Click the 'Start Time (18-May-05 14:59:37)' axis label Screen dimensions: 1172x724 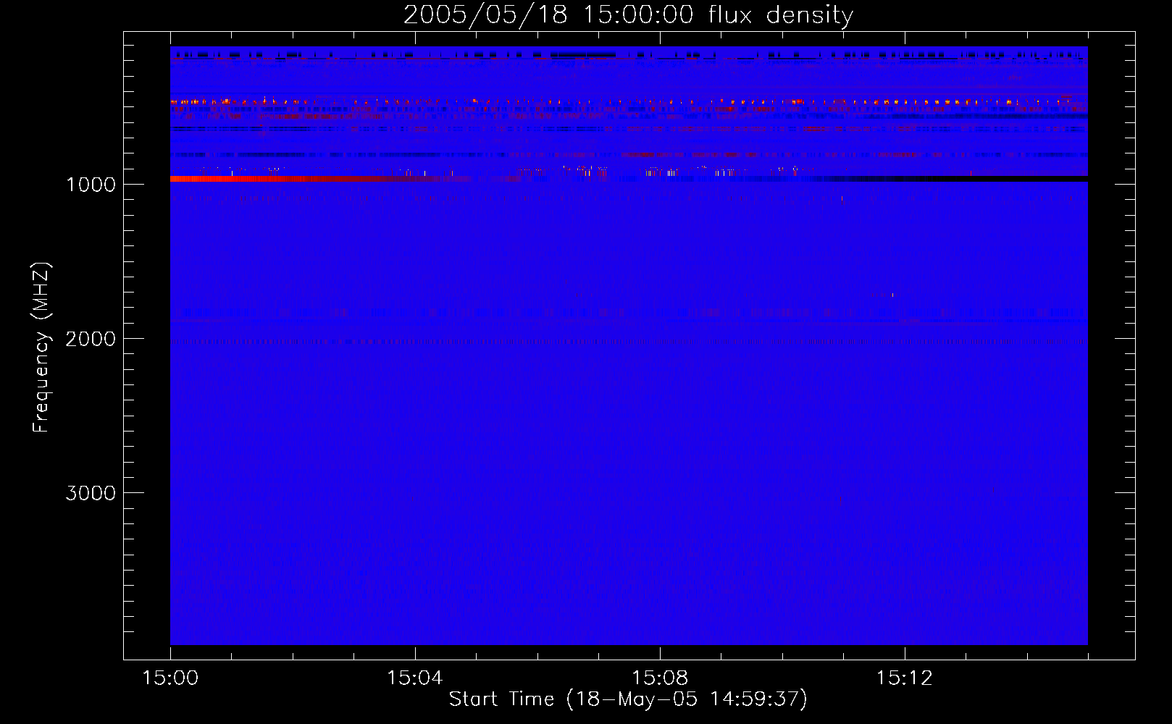pos(628,699)
